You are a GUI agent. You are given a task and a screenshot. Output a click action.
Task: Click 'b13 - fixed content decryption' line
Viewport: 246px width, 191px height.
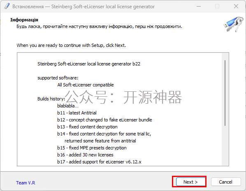pyautogui.click(x=87, y=127)
